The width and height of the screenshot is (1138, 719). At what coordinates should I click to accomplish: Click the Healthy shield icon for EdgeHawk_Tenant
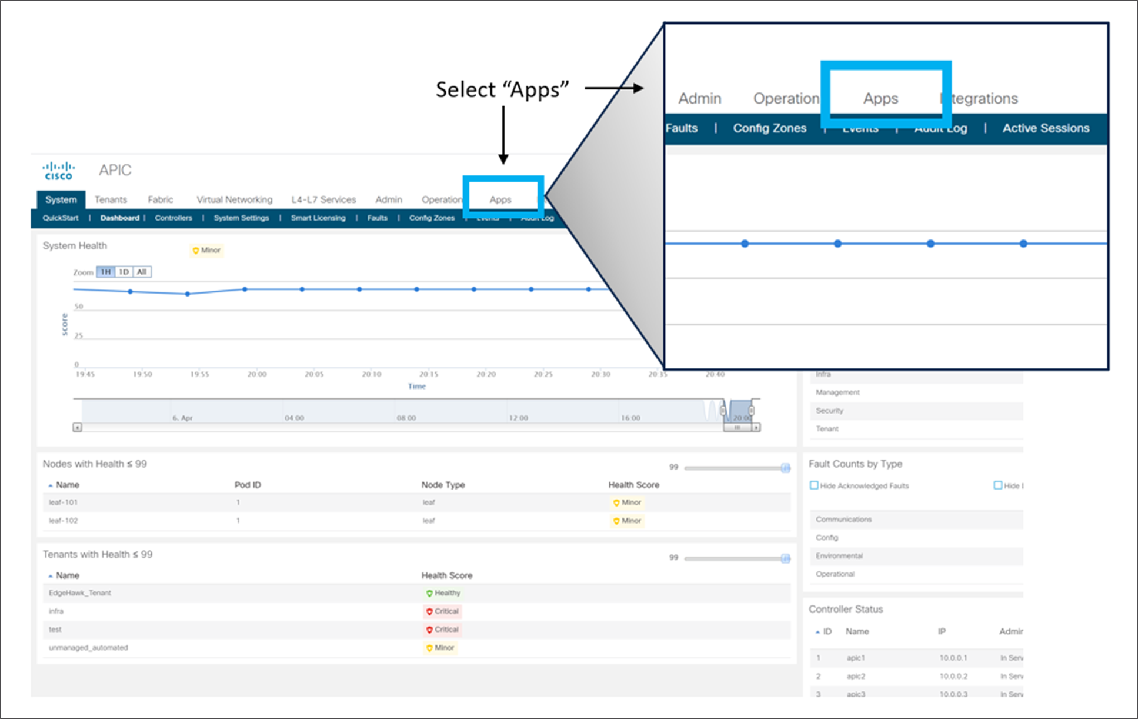click(x=429, y=594)
